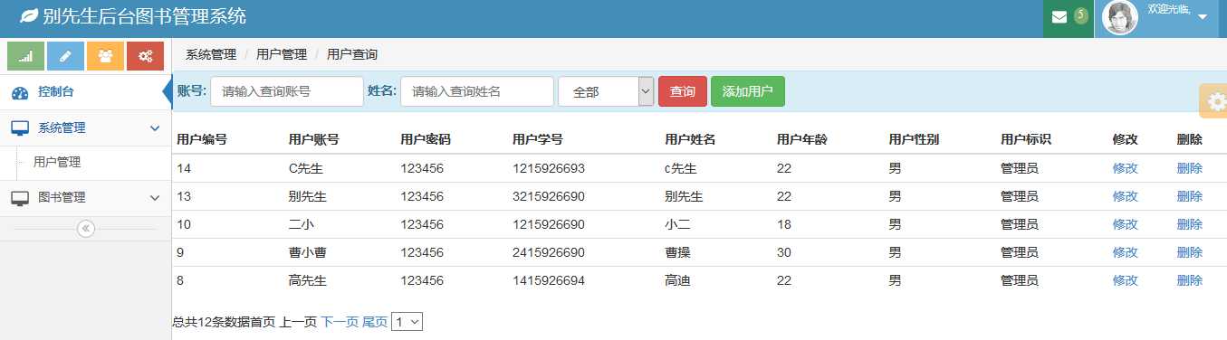Select 用户管理 submenu item
Viewport: 1227px width, 340px height.
click(57, 163)
